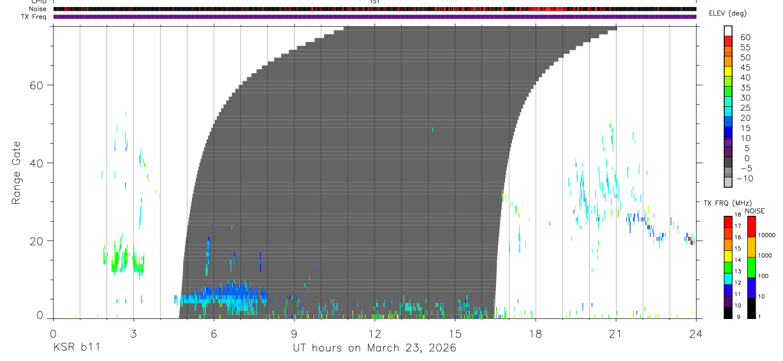Click the purple TX Freq strip above the plot
This screenshot has width=783, height=361.
point(374,17)
